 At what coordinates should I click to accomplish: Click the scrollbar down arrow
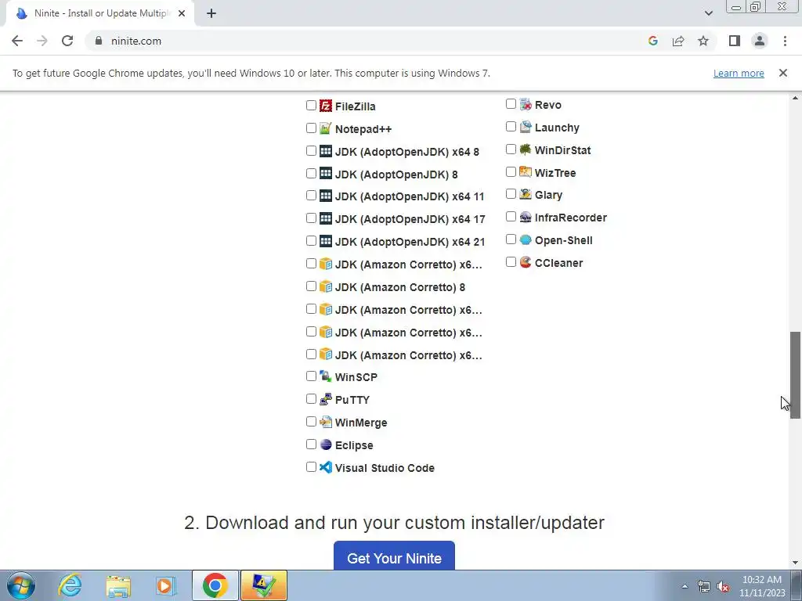point(795,563)
